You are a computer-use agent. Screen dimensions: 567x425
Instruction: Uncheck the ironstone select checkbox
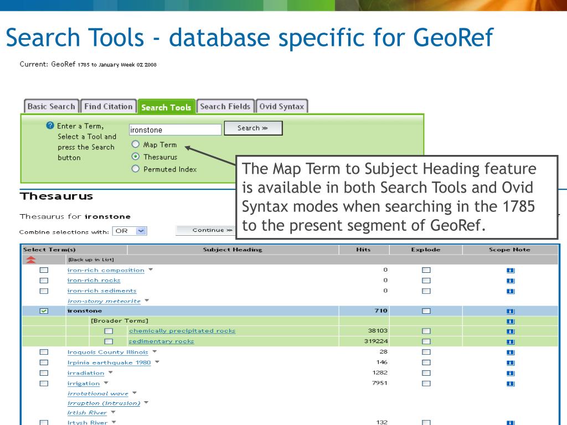[x=44, y=311]
